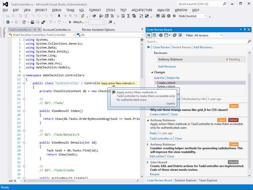The image size is (253, 190).
Task: Click the Reopen link under John Howell
Action: click(x=154, y=174)
